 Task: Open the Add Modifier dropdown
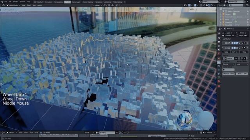pyautogui.click(x=235, y=39)
